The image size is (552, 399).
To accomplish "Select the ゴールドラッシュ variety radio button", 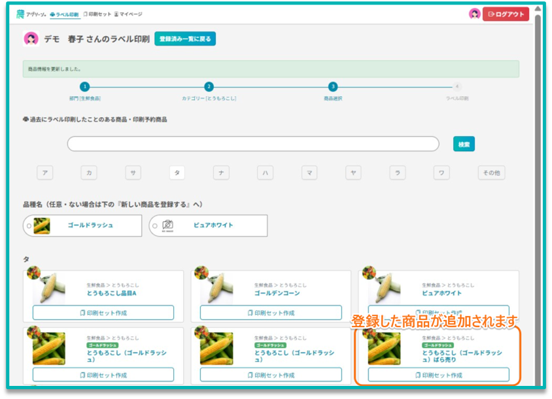I will (x=29, y=226).
